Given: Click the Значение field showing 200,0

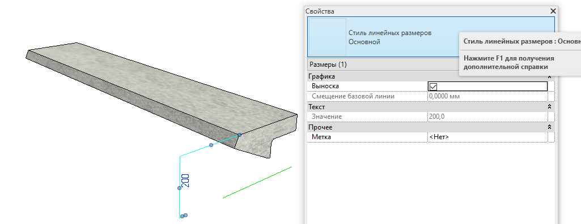Looking at the screenshot, I should coord(487,117).
